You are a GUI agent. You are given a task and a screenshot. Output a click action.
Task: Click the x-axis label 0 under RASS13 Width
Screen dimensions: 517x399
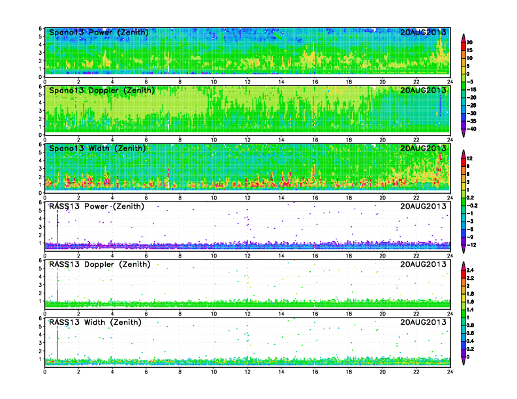coord(45,372)
